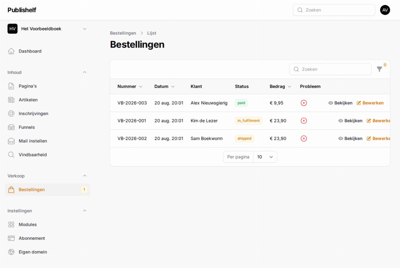Sort the table by Datum column
The height and width of the screenshot is (268, 400).
[164, 86]
